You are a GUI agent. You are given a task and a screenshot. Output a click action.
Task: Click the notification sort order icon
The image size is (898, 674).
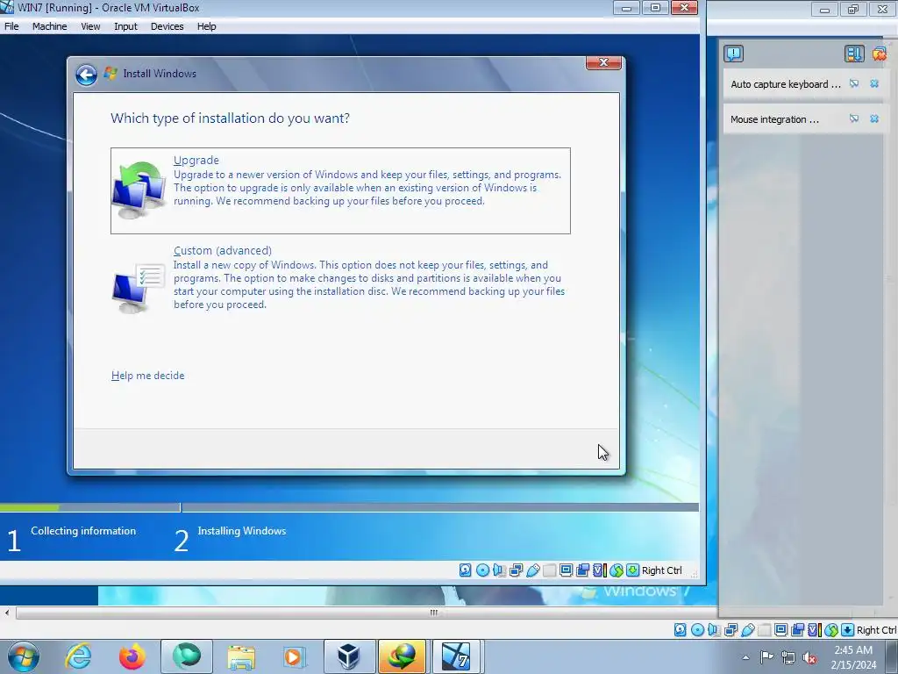coord(853,54)
